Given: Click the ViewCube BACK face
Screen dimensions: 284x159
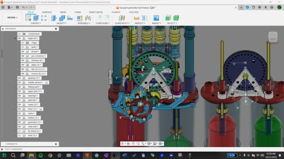Looking at the screenshot, I should [x=273, y=39].
